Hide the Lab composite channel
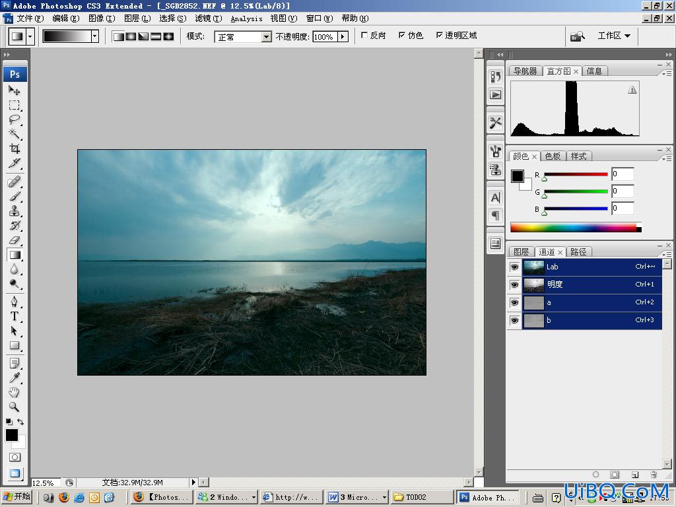This screenshot has width=676, height=507. (514, 267)
